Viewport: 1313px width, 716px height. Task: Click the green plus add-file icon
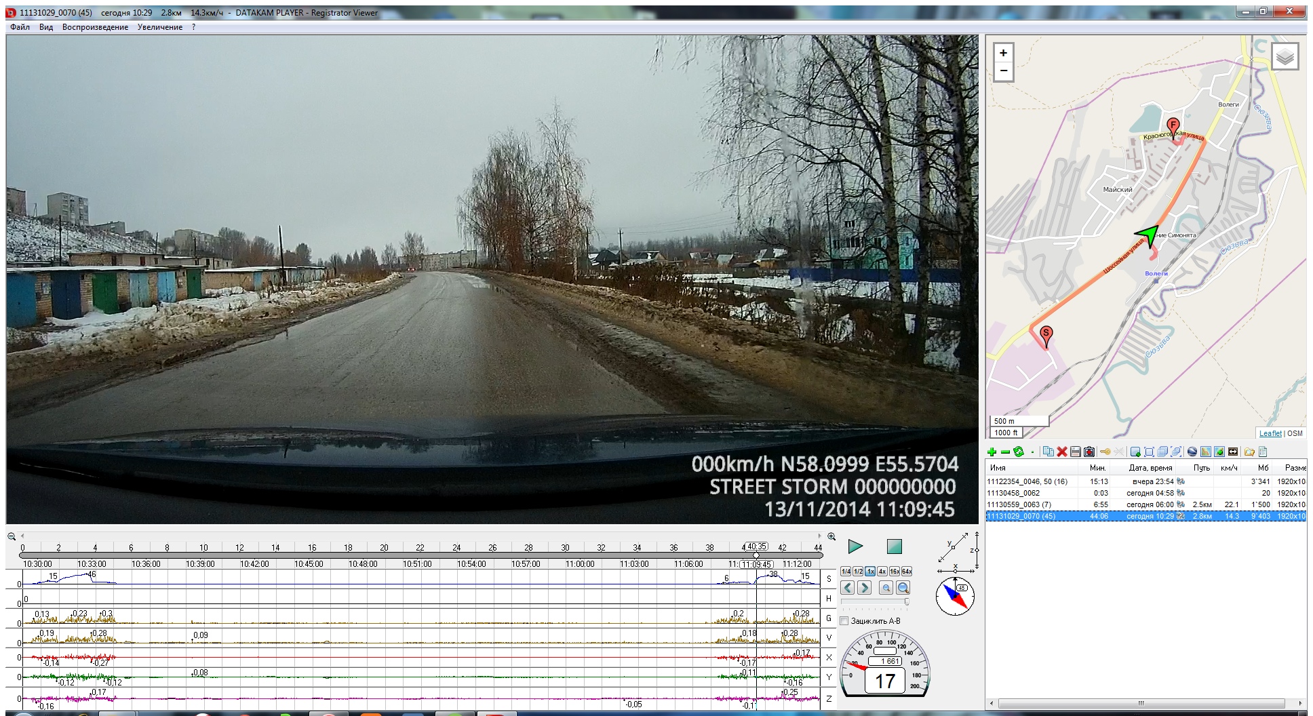[x=992, y=452]
